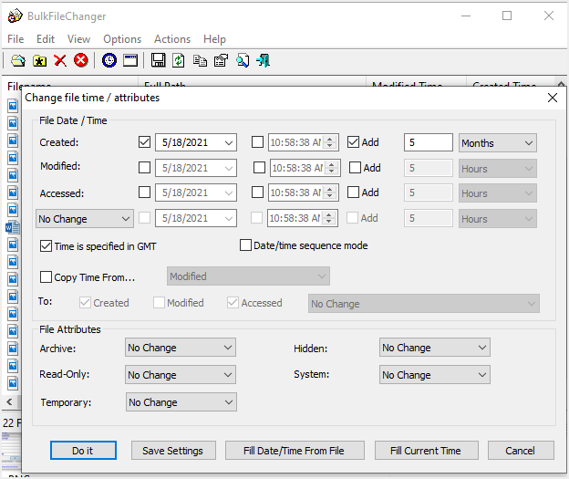This screenshot has width=569, height=479.
Task: Open Change Time/Attributes via the clock icon
Action: [109, 60]
